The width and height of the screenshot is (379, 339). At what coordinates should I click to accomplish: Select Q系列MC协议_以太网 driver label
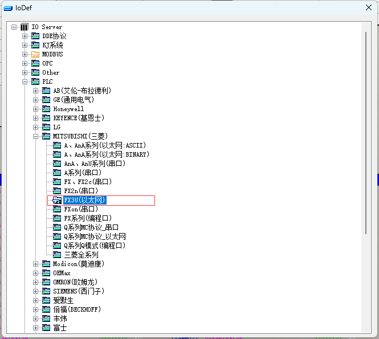tap(95, 236)
